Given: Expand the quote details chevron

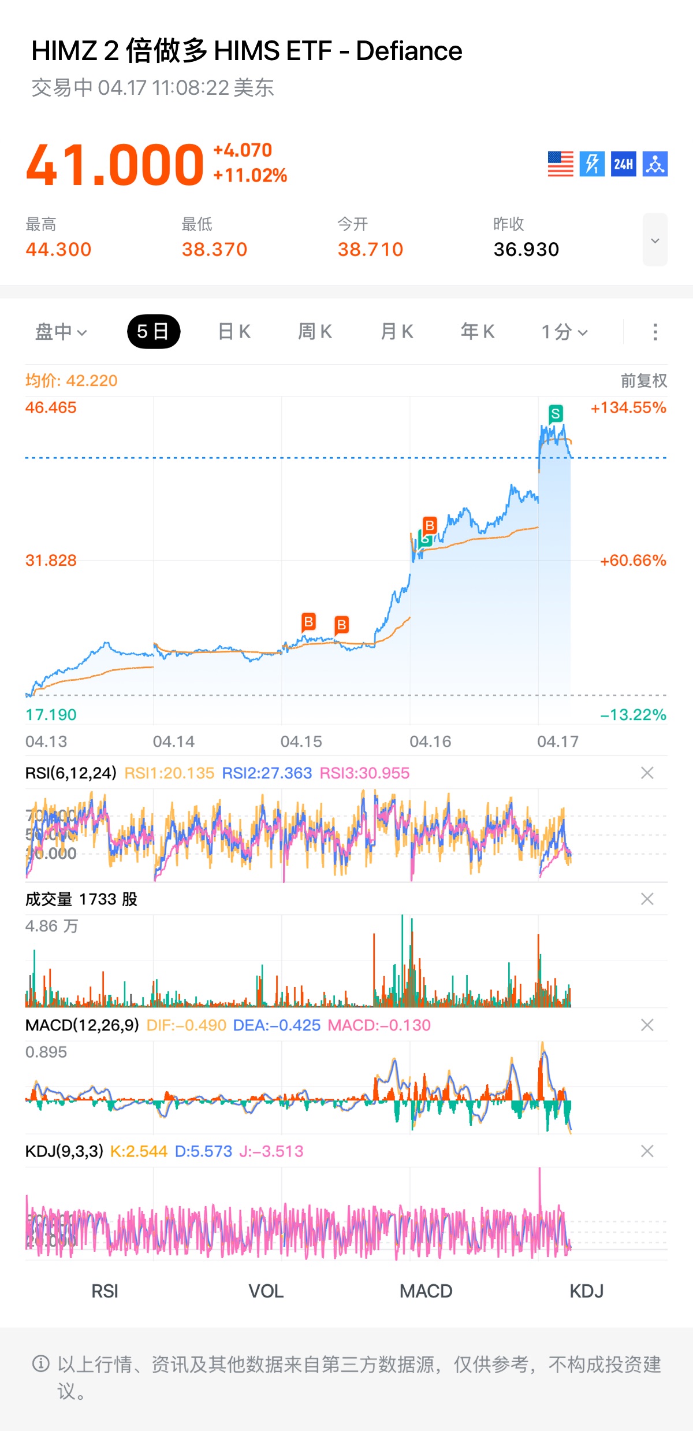Looking at the screenshot, I should coord(655,240).
